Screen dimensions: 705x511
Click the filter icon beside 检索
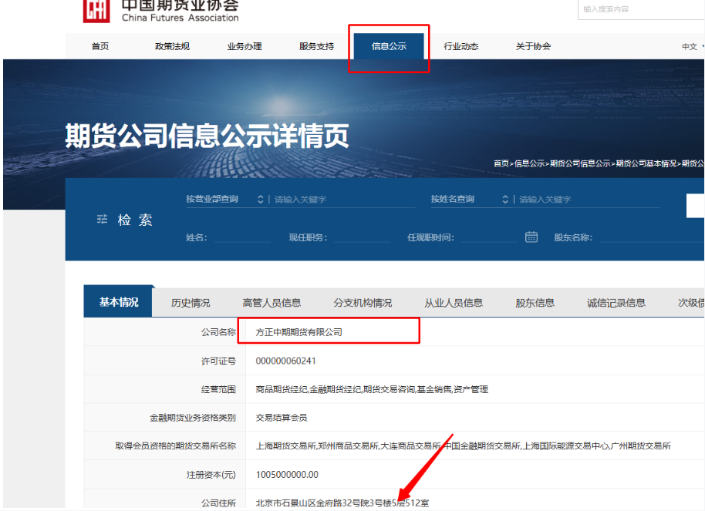(x=102, y=220)
